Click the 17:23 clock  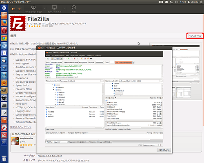point(183,2)
